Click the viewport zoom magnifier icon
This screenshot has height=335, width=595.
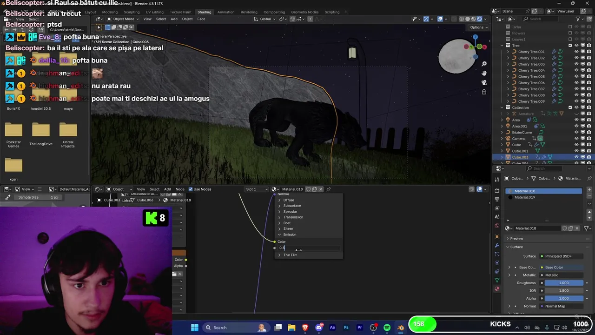pyautogui.click(x=484, y=64)
